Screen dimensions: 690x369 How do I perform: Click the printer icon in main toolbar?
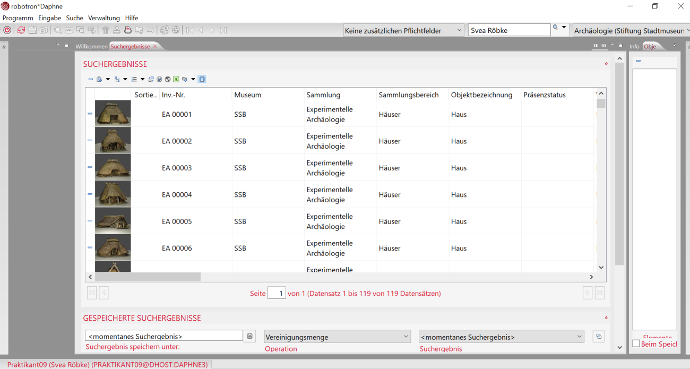[128, 30]
